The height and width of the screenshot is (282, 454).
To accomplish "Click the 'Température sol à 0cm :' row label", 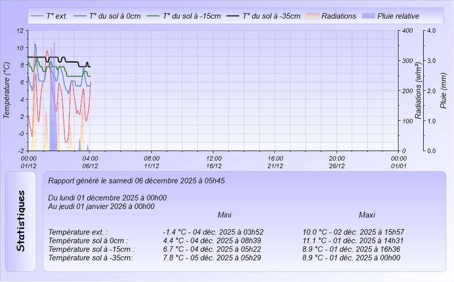I will [x=88, y=241].
